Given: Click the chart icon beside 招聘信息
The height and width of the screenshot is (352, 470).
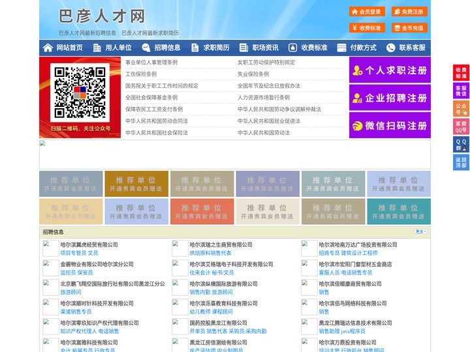Looking at the screenshot, I should pos(146,48).
